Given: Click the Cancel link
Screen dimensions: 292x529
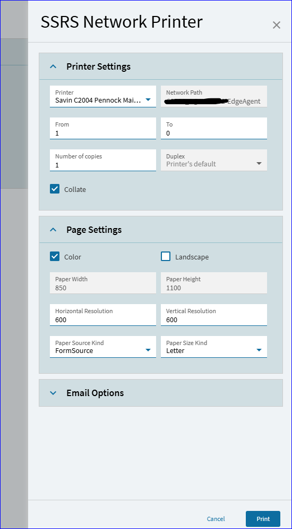Looking at the screenshot, I should (216, 519).
